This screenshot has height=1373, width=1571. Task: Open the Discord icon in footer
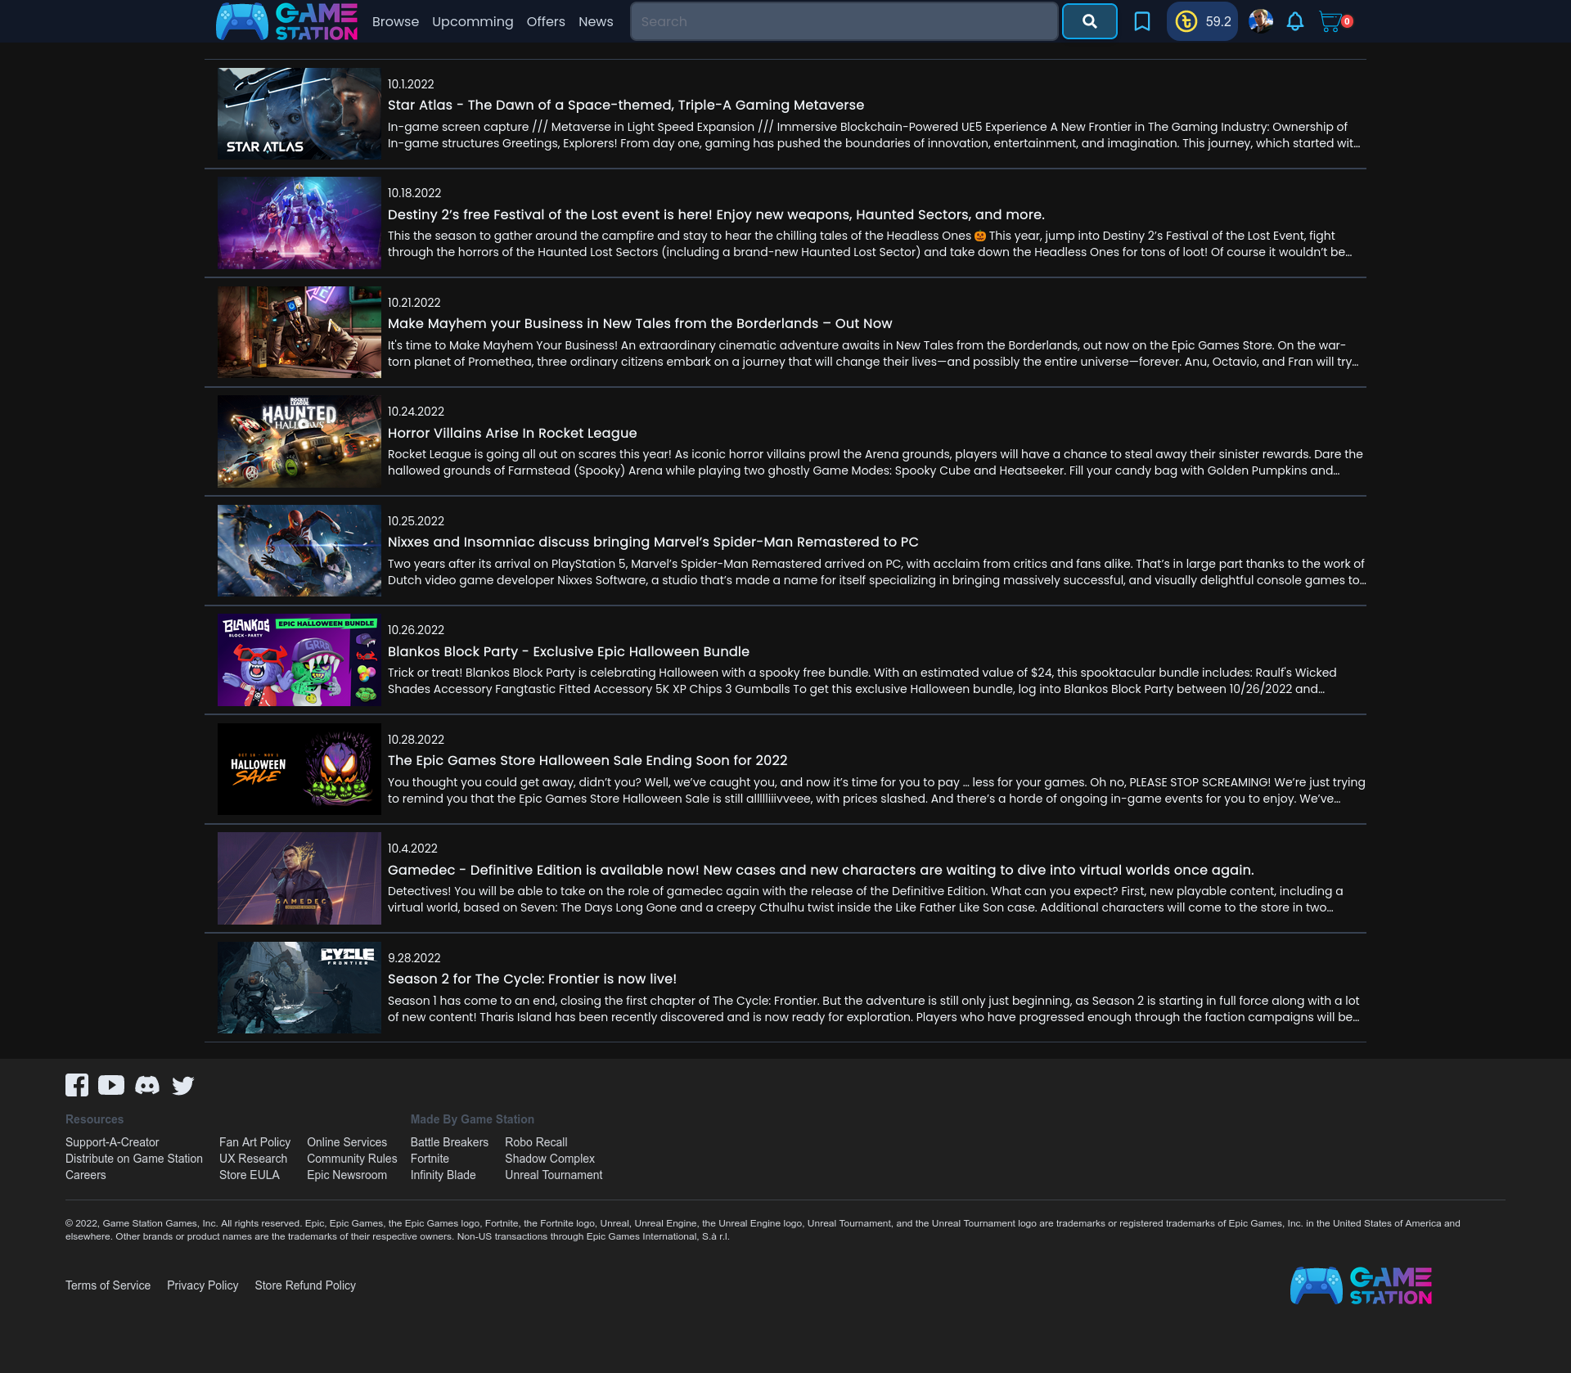(x=147, y=1085)
